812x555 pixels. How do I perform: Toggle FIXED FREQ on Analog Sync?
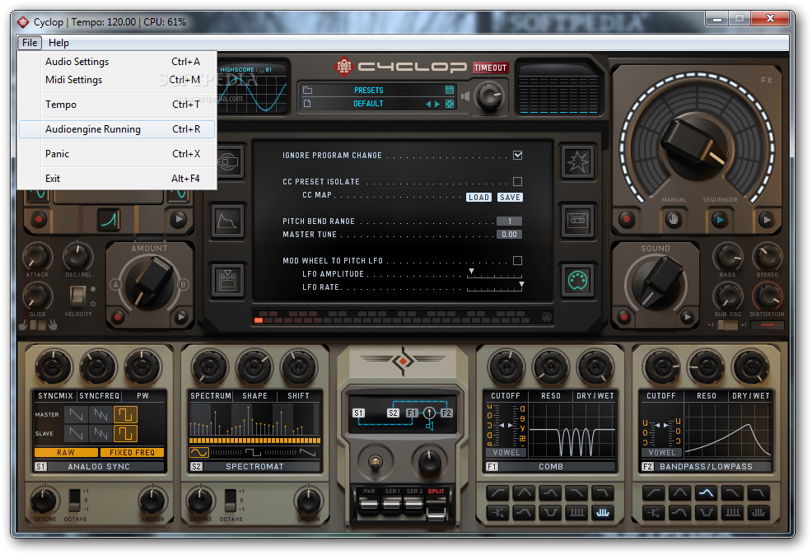tap(132, 453)
